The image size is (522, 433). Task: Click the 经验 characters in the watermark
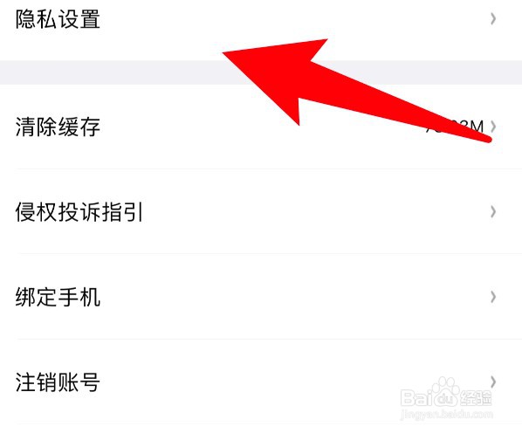pyautogui.click(x=476, y=398)
